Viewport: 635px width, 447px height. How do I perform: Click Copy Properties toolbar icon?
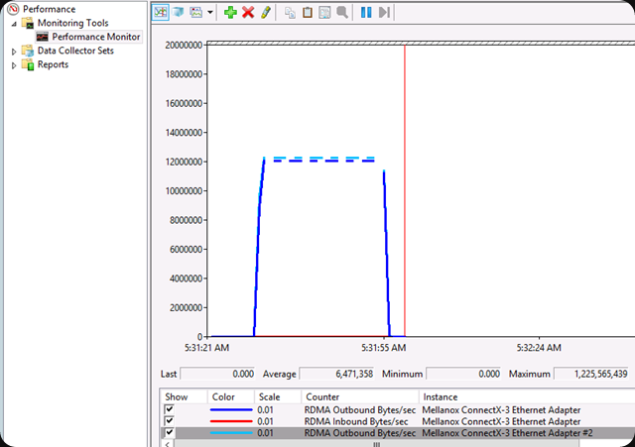(290, 13)
